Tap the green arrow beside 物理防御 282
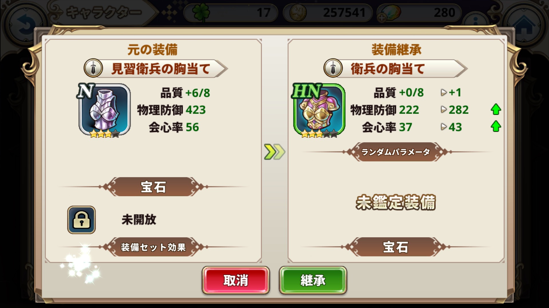Image resolution: width=549 pixels, height=308 pixels. 496,110
